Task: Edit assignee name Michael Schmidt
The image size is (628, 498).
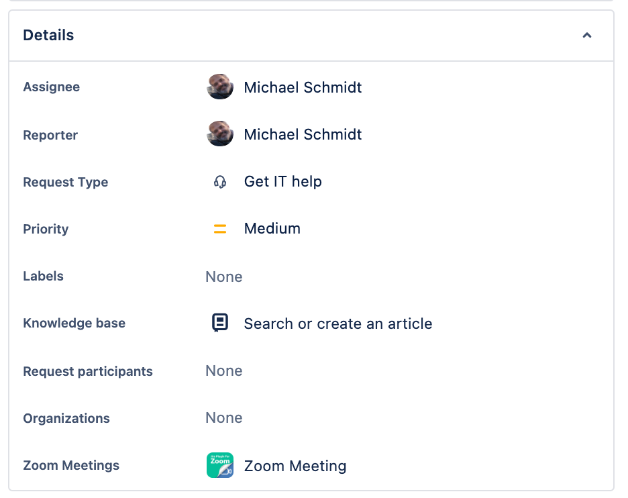Action: coord(303,87)
